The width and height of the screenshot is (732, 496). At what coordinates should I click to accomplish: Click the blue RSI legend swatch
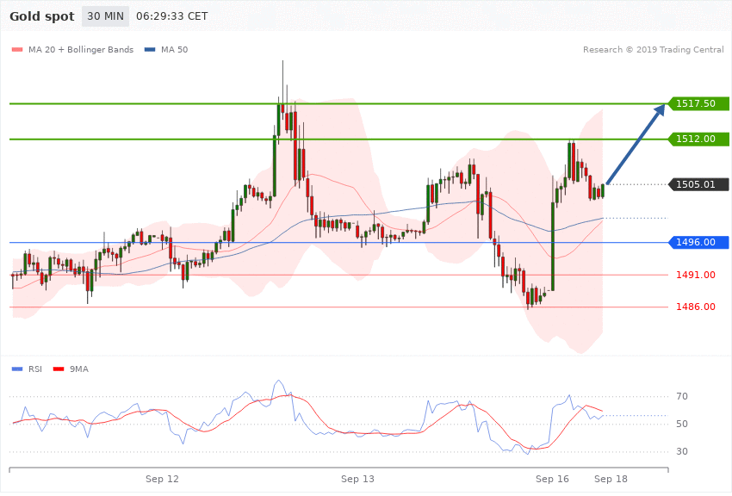tap(17, 369)
